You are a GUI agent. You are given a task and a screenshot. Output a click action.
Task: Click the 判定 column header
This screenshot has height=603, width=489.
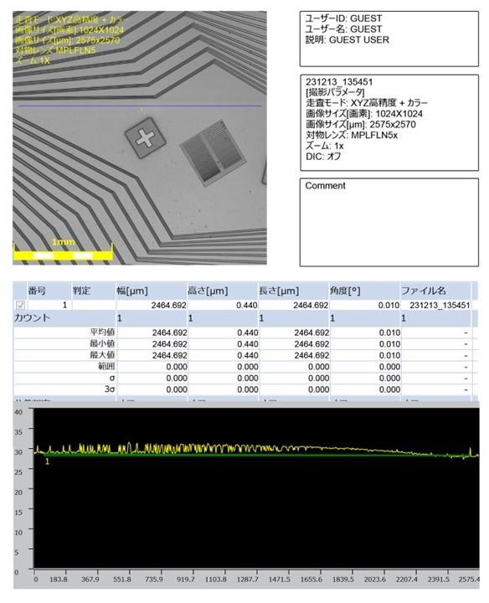(81, 291)
